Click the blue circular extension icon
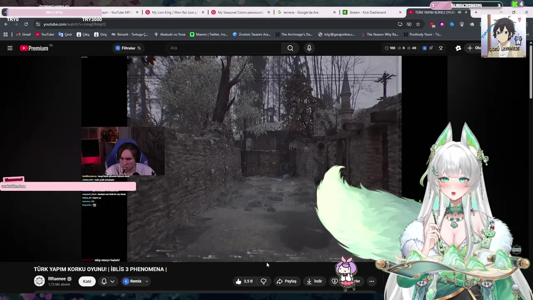The image size is (533, 300). (x=452, y=24)
